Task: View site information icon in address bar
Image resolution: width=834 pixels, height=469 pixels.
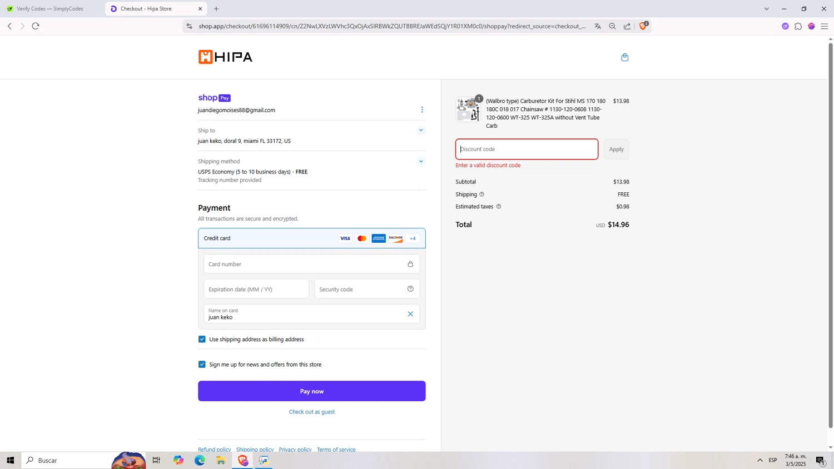Action: coord(189,26)
